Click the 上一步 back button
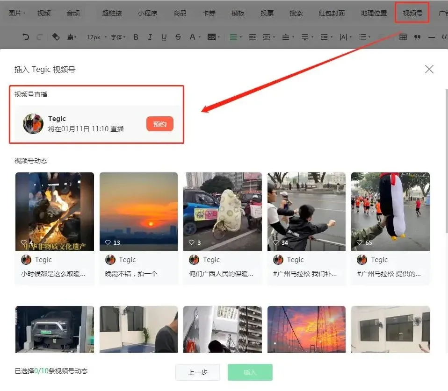Image resolution: width=448 pixels, height=391 pixels. click(198, 372)
